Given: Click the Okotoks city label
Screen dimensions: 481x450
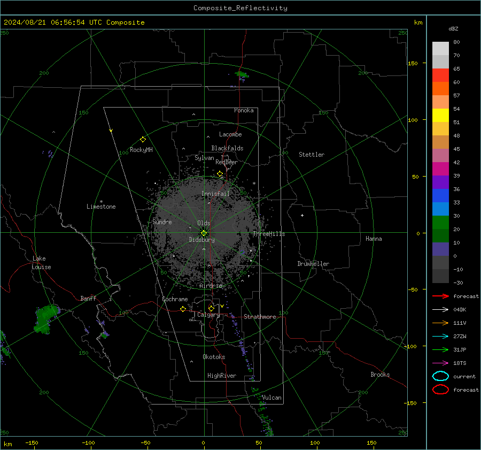Looking at the screenshot, I should point(214,357).
